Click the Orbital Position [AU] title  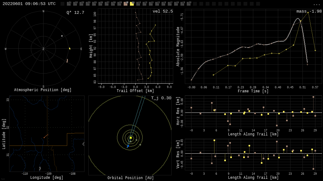point(130,178)
